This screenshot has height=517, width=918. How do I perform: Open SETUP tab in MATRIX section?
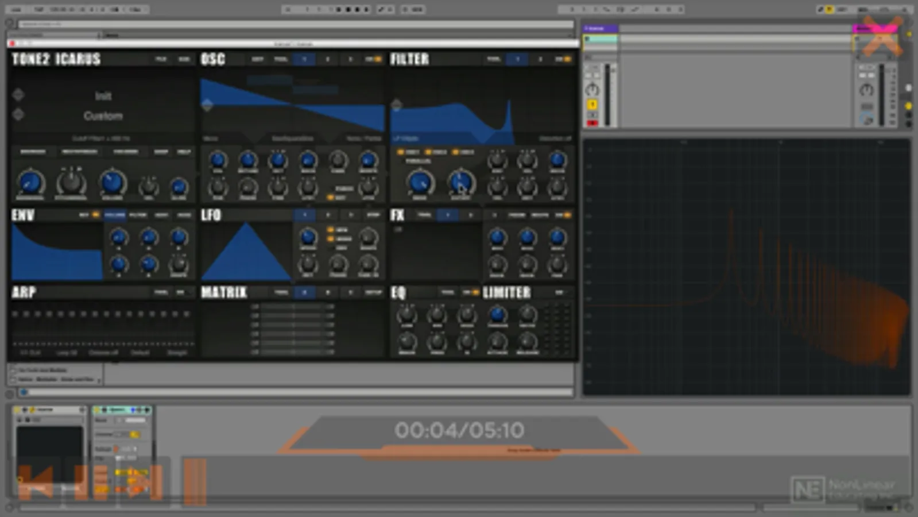pyautogui.click(x=373, y=292)
